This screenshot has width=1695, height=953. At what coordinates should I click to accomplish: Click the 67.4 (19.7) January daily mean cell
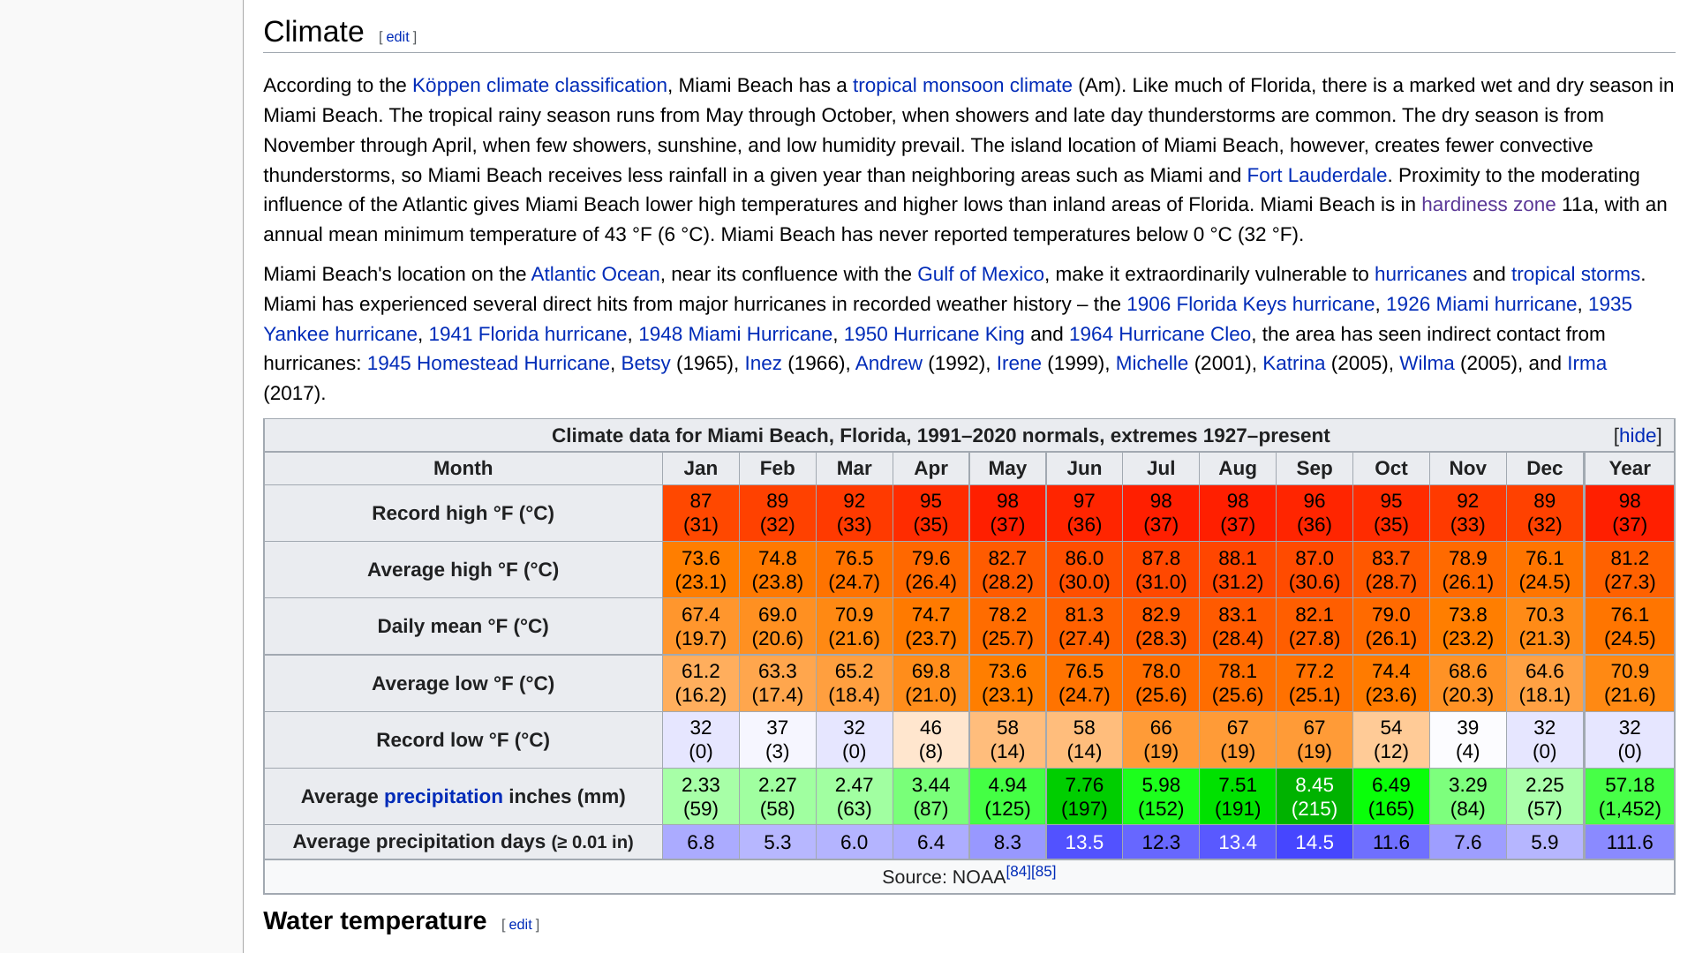coord(700,627)
